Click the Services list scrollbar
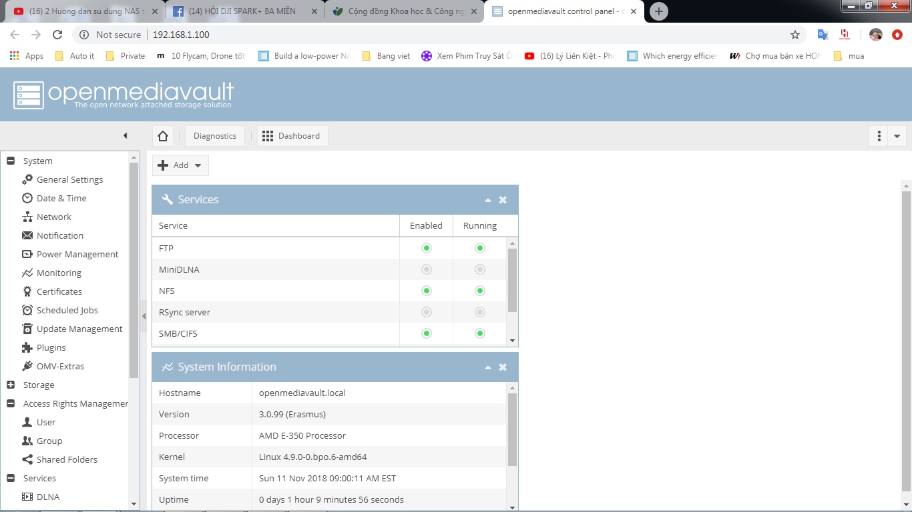912x512 pixels. coord(512,280)
